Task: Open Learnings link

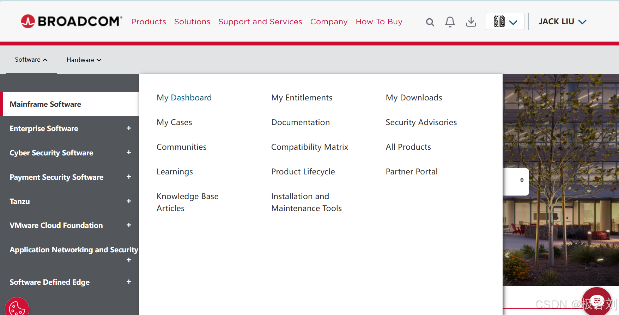Action: 175,172
